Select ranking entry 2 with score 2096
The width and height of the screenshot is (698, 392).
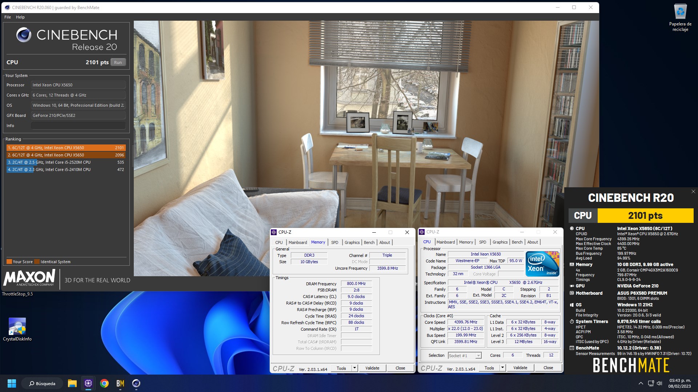coord(66,155)
